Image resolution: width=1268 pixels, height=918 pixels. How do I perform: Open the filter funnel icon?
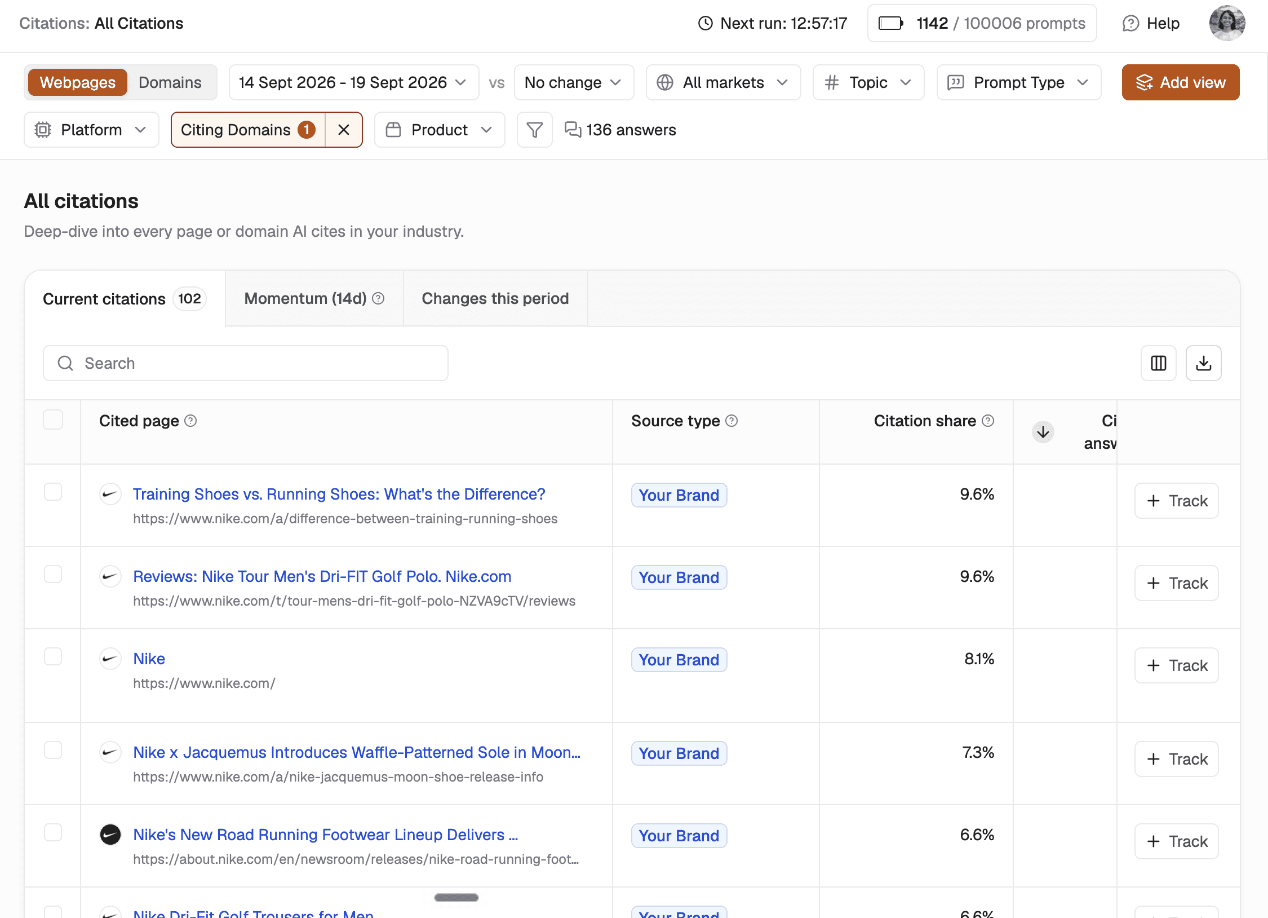pyautogui.click(x=534, y=130)
